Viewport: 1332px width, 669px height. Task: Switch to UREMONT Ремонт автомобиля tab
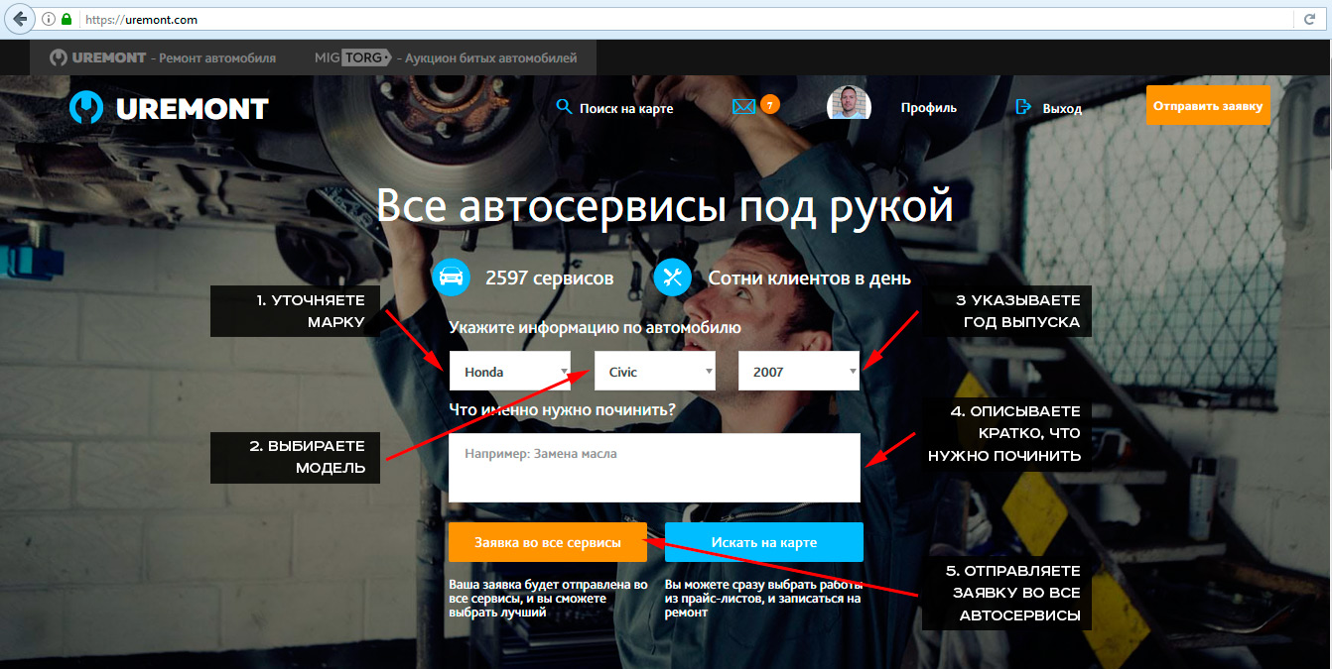pyautogui.click(x=164, y=57)
